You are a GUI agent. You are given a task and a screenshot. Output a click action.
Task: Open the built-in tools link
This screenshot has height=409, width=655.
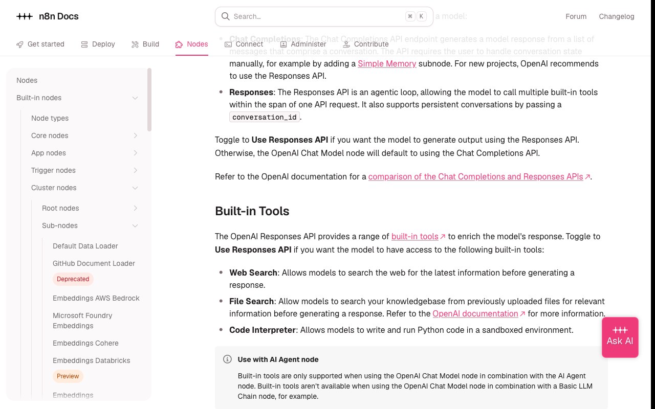click(x=418, y=236)
